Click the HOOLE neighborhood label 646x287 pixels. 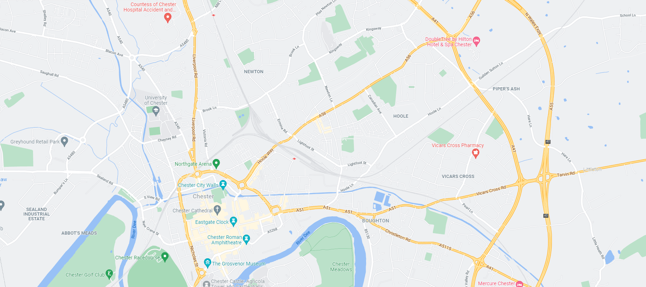pos(401,116)
